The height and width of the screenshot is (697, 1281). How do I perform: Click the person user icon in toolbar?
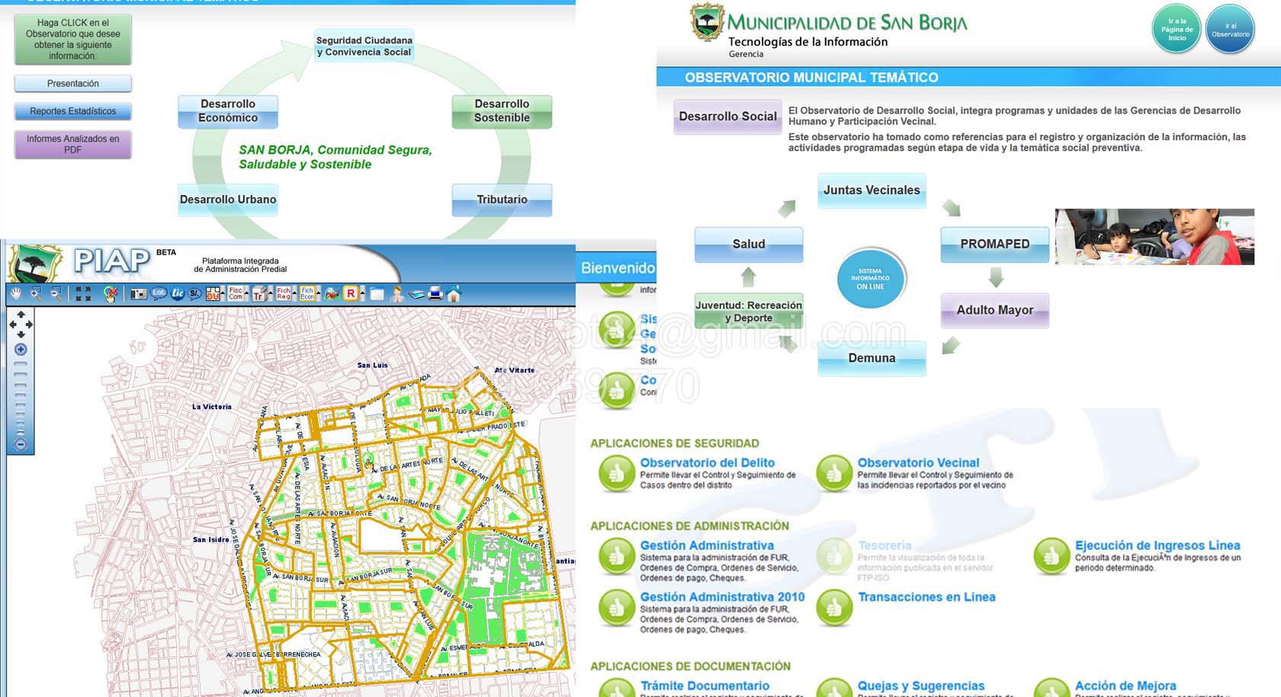(396, 294)
